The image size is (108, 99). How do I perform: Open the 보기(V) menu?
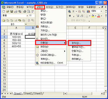(x=30, y=7)
